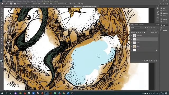Create a new group folder icon

(152, 61)
